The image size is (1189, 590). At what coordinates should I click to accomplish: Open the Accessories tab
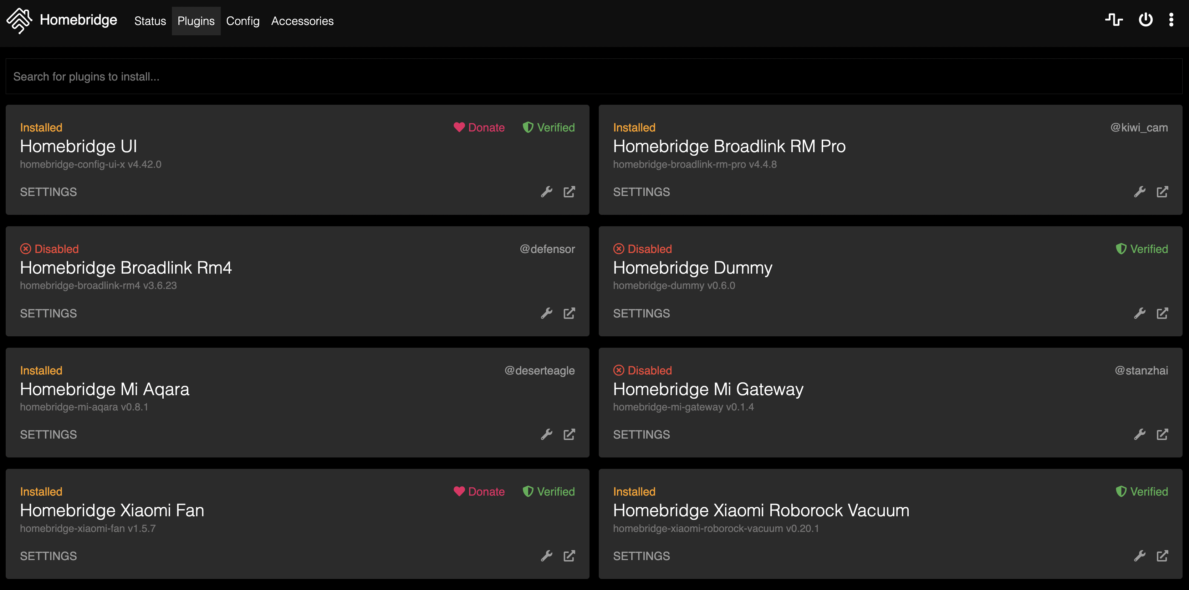(302, 21)
